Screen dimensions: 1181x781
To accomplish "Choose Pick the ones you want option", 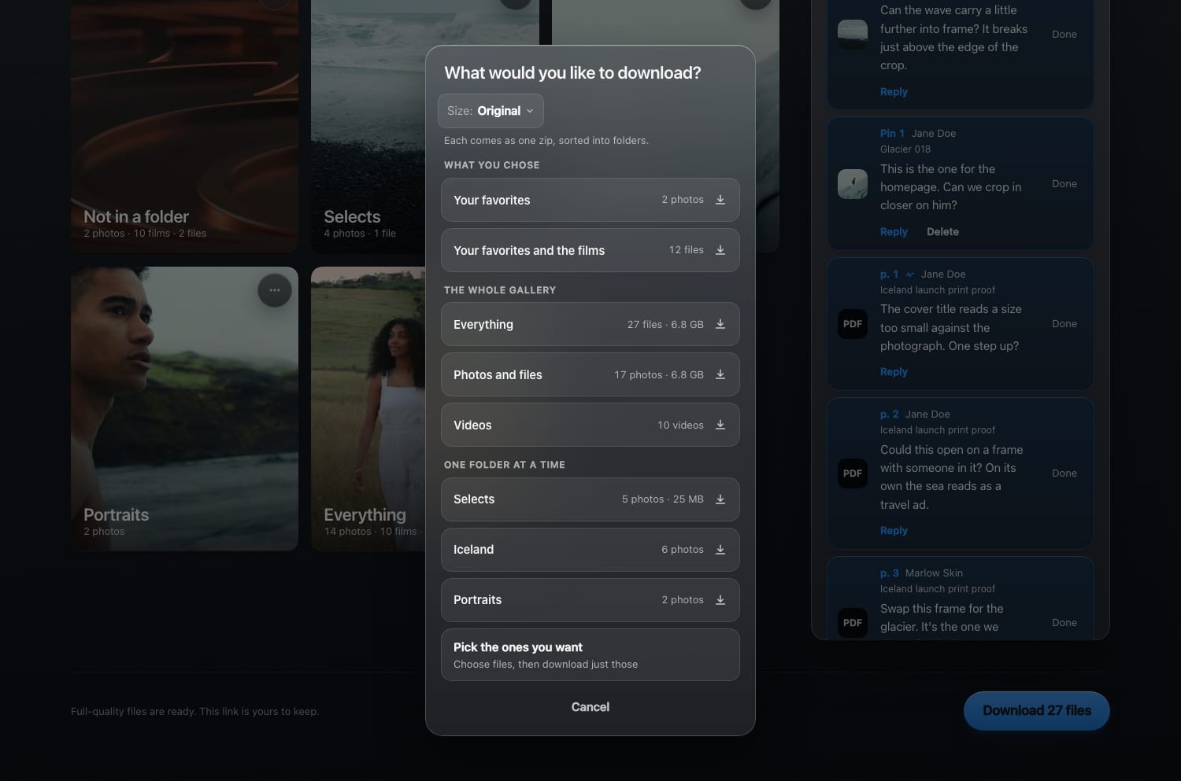I will click(590, 654).
